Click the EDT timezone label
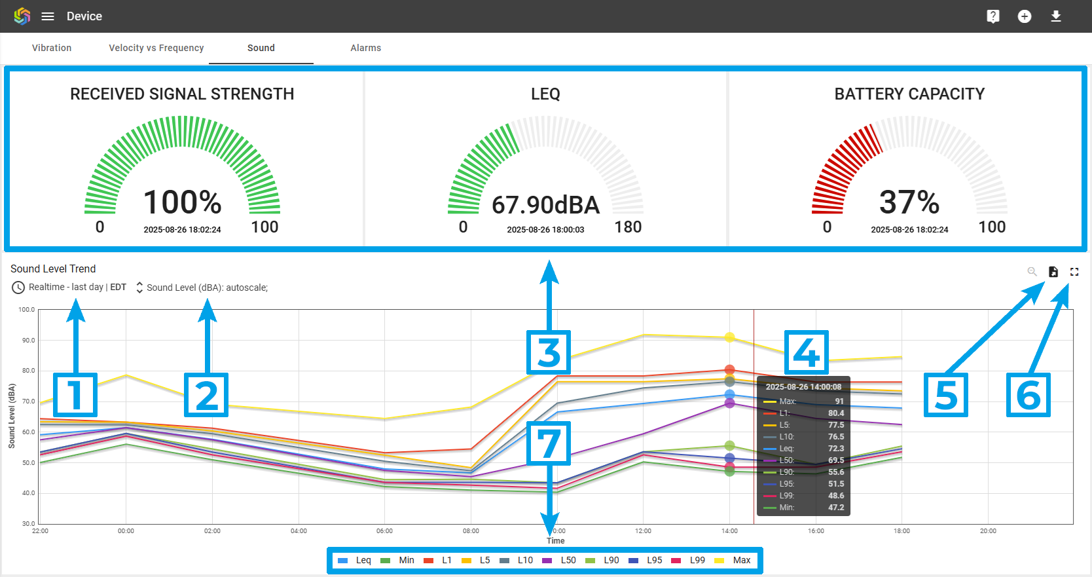Screen dimensions: 1092x577 (x=118, y=288)
